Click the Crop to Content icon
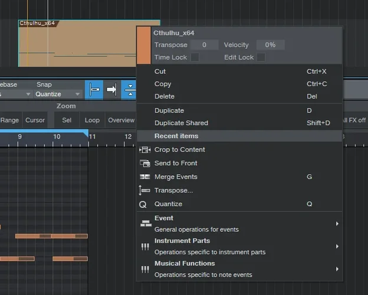This screenshot has height=295, width=368. click(x=144, y=150)
